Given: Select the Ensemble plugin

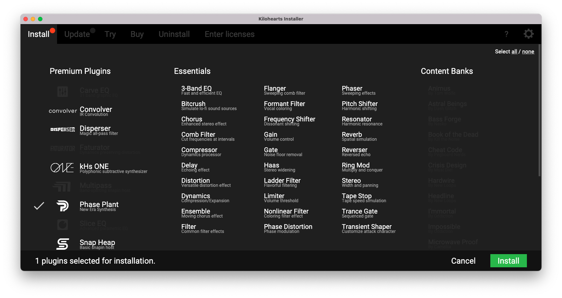Looking at the screenshot, I should point(202,213).
